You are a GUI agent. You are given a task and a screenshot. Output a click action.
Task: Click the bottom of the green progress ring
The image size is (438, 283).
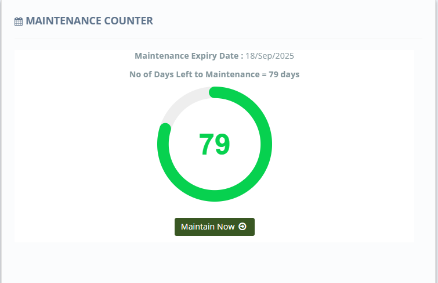215,196
